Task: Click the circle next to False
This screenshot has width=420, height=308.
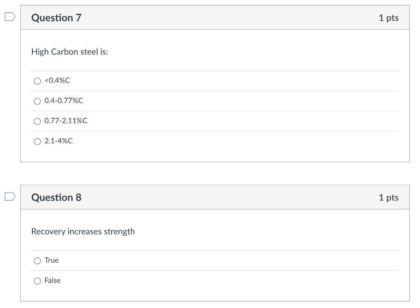Action: pyautogui.click(x=37, y=280)
